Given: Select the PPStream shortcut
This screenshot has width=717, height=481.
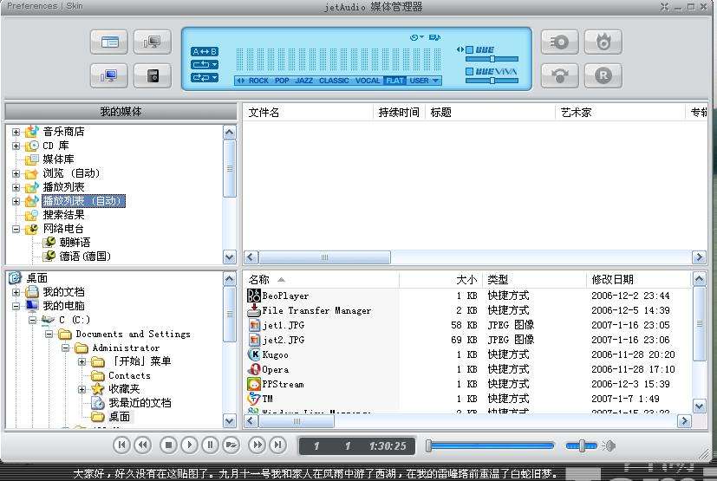Looking at the screenshot, I should point(283,384).
